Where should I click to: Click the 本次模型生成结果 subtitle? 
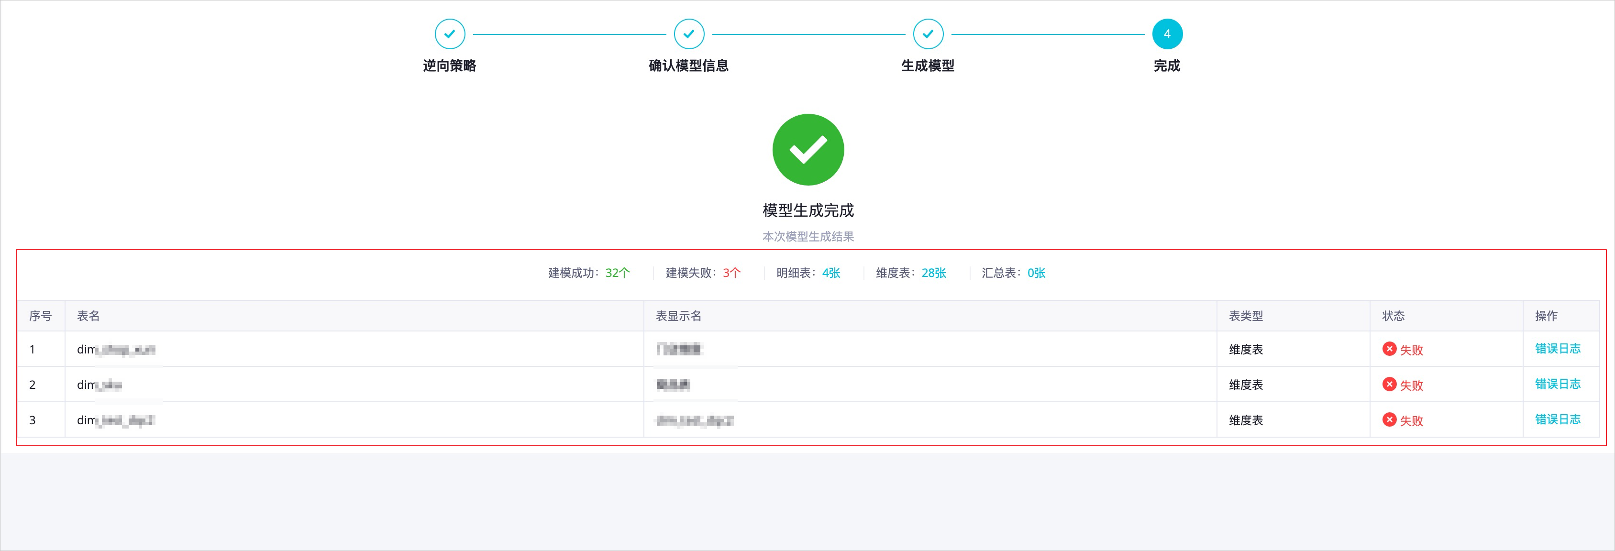click(x=808, y=236)
